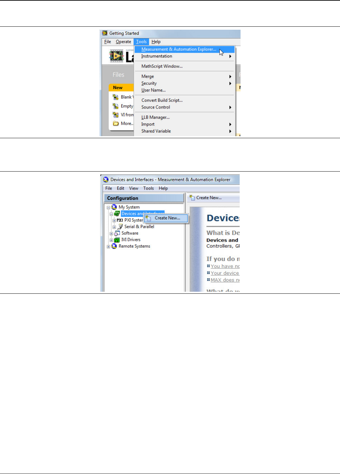Viewport: 340px width, 474px height.
Task: Click the Shared Variable submenu arrow
Action: [230, 132]
